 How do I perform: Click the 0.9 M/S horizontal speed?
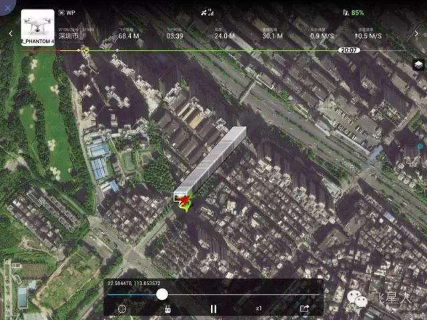coord(322,36)
